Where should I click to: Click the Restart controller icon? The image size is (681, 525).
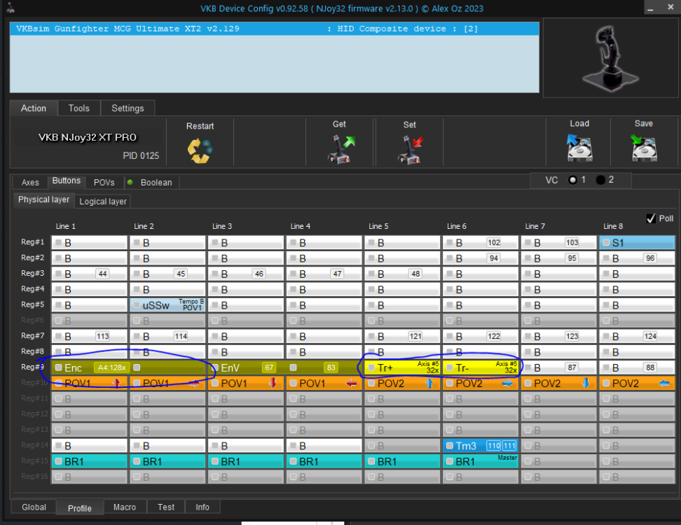coord(200,150)
